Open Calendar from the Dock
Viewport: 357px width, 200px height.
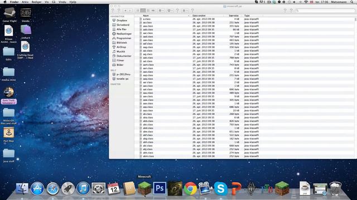click(114, 188)
